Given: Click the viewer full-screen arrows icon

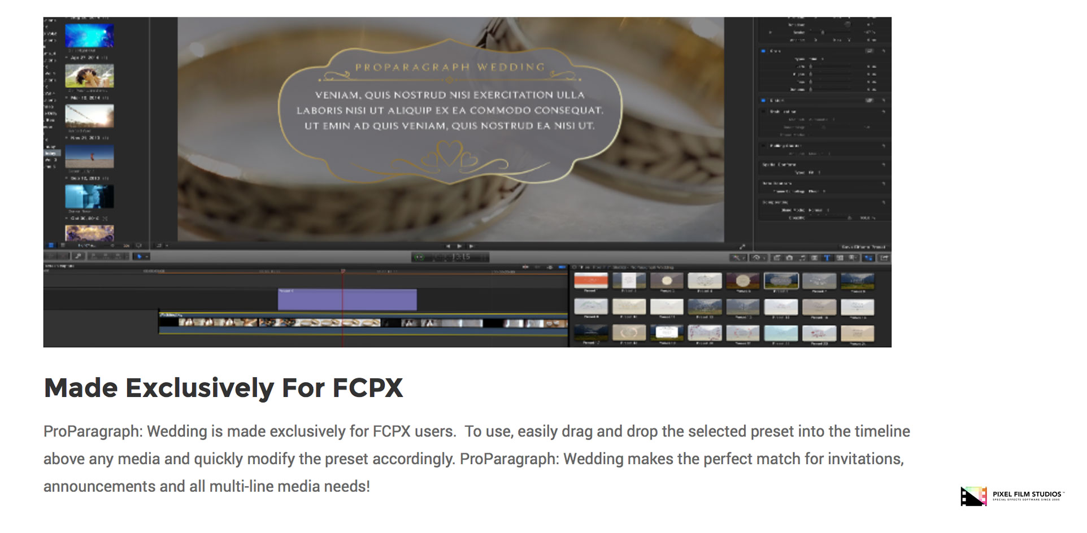Looking at the screenshot, I should click(x=742, y=246).
